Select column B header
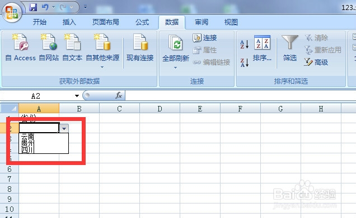356x218 pixels. [x=79, y=109]
